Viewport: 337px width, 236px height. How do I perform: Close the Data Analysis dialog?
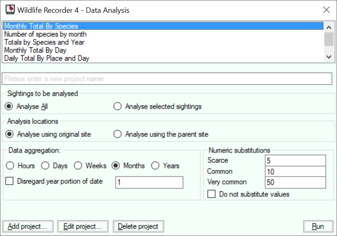tap(326, 9)
